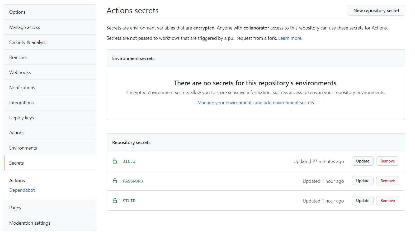Viewport: 415px width, 232px height.
Task: Update the JINJI secret
Action: [362, 161]
